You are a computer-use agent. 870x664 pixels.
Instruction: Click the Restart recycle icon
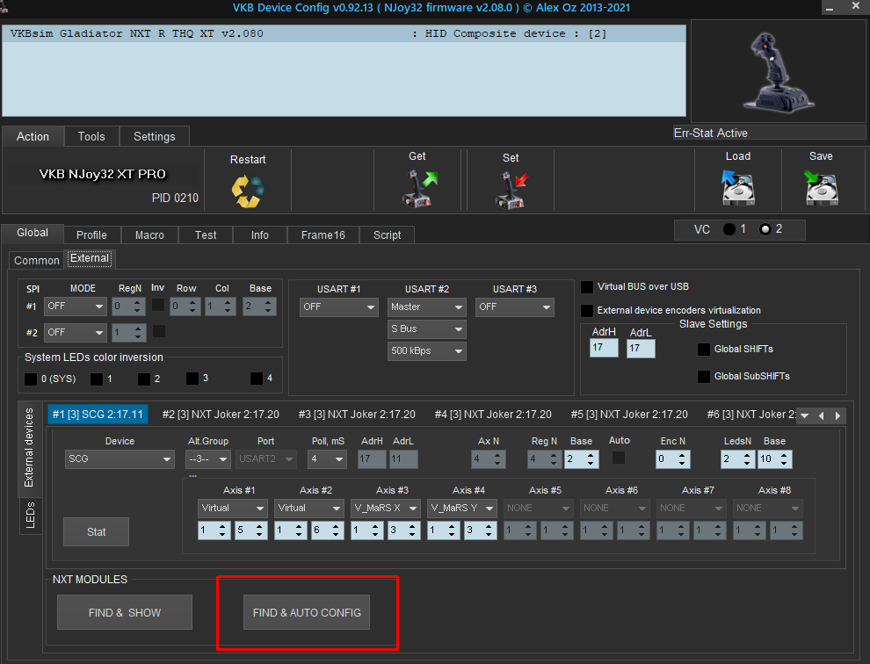(x=247, y=191)
